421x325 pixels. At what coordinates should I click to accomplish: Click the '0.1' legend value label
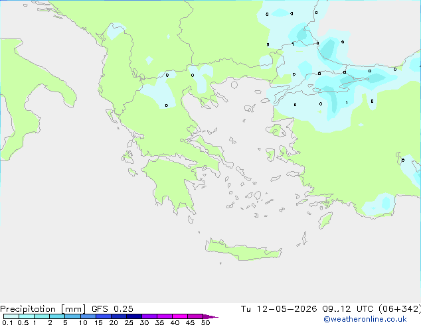click(7, 322)
